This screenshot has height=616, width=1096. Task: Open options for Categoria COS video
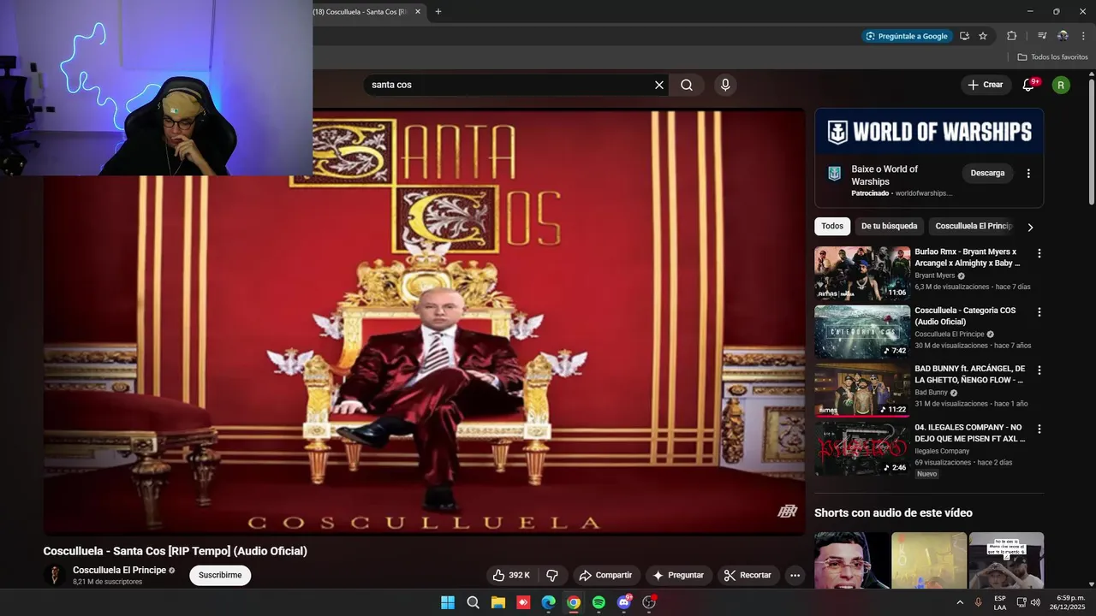click(1039, 312)
